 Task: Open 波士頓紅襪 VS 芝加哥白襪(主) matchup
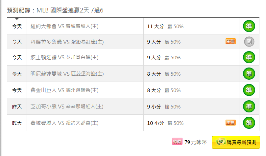point(64,57)
